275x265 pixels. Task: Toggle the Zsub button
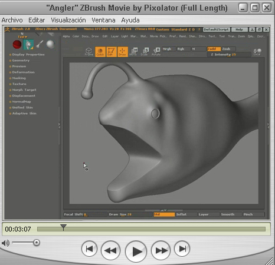tap(228, 49)
